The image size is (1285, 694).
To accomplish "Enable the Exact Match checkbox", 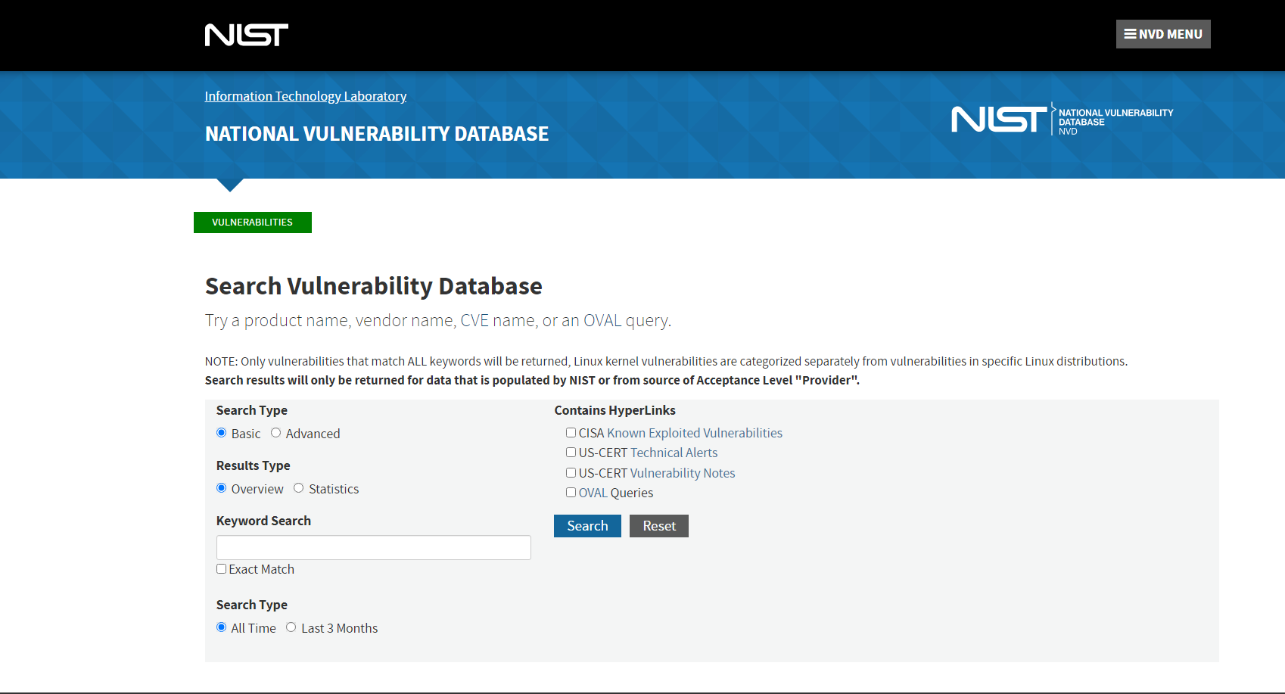I will [222, 569].
